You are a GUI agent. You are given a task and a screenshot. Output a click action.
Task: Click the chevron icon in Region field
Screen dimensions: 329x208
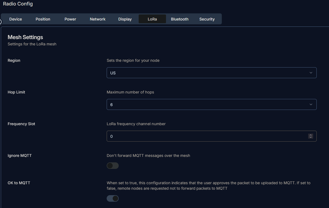pos(311,73)
